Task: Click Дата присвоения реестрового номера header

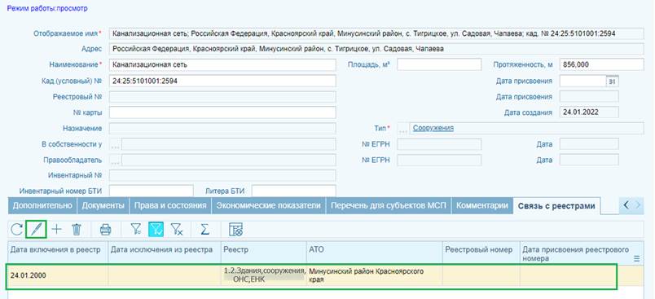Action: coord(582,253)
